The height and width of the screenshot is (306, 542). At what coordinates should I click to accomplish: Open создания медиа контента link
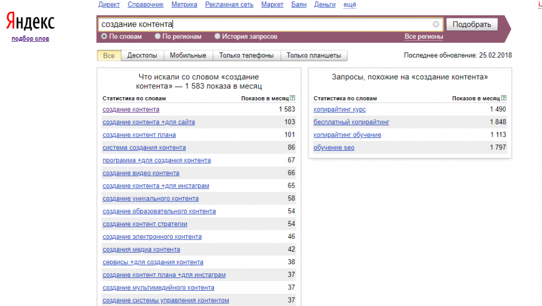(141, 249)
